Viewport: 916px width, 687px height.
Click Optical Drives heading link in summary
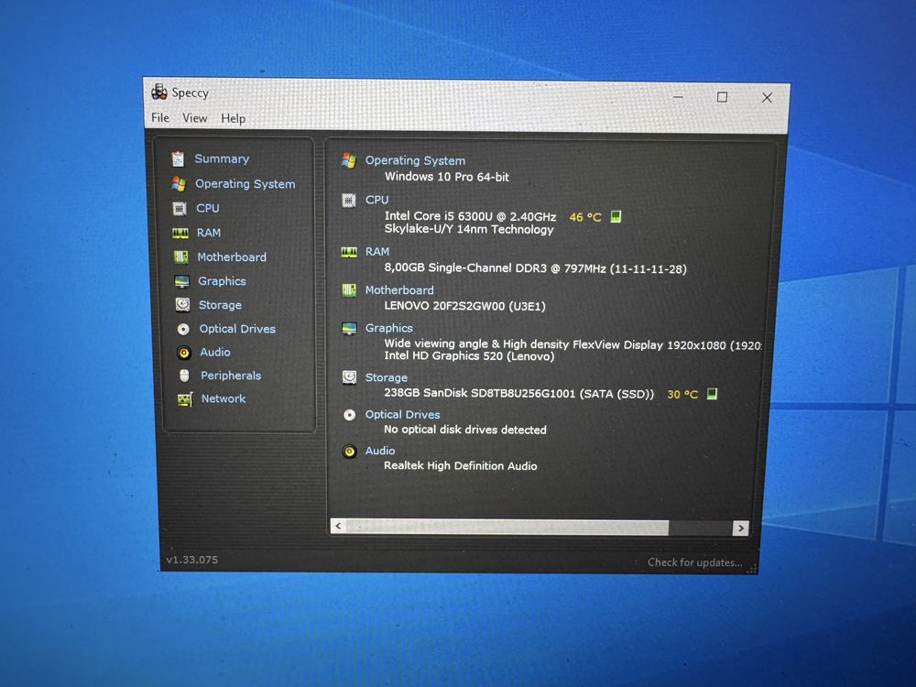[402, 415]
